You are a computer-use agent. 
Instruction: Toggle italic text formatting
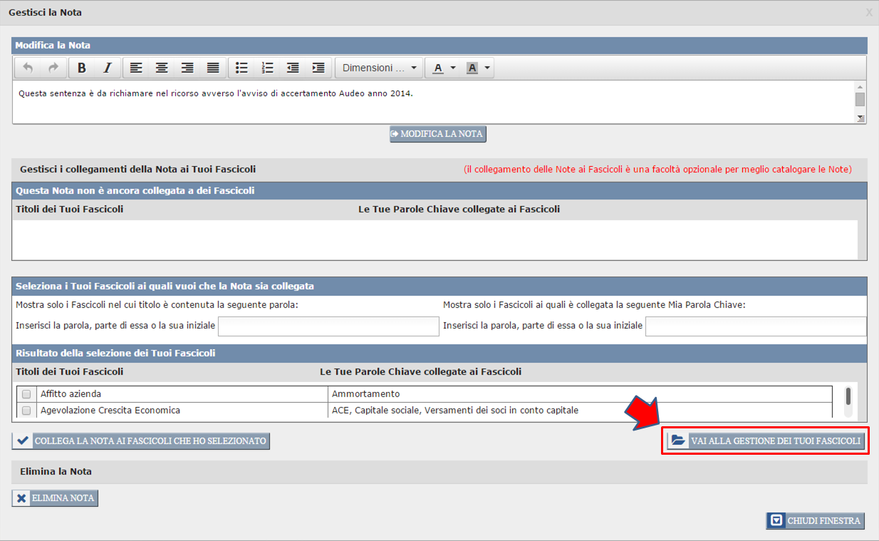(x=107, y=68)
